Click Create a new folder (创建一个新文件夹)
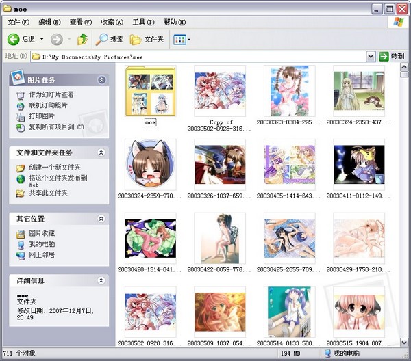The width and height of the screenshot is (411, 361). [x=54, y=168]
